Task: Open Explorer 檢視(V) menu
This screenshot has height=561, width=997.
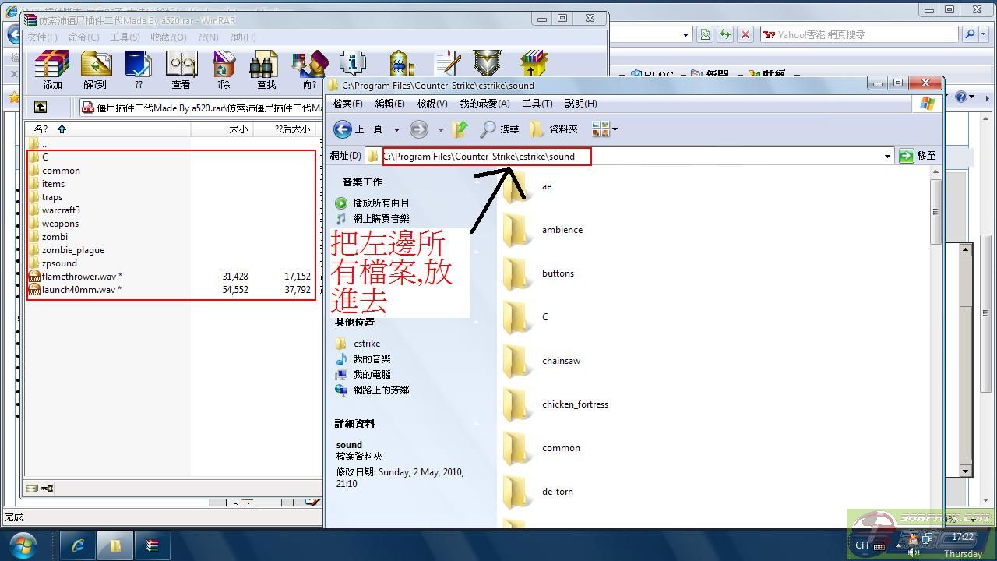Action: [x=432, y=104]
